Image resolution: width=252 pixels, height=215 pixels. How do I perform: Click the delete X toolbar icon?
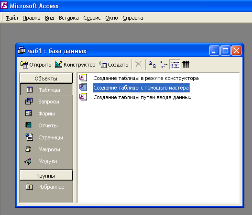pos(138,65)
